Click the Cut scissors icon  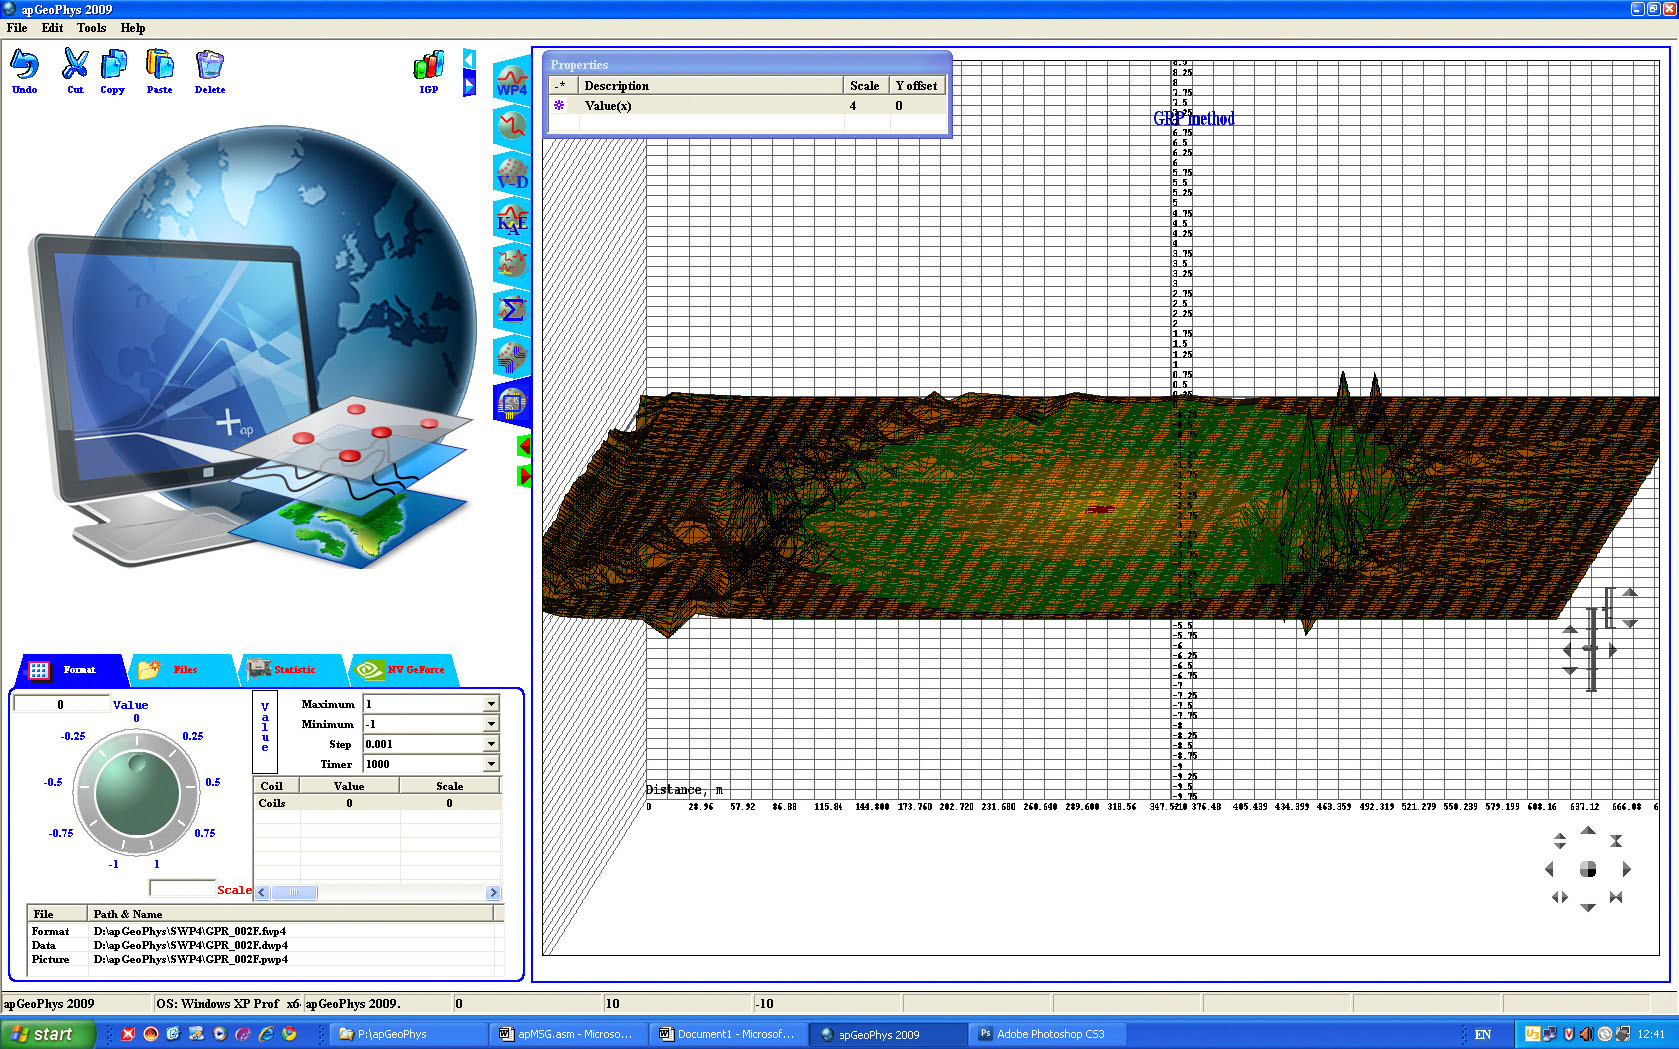click(x=75, y=66)
